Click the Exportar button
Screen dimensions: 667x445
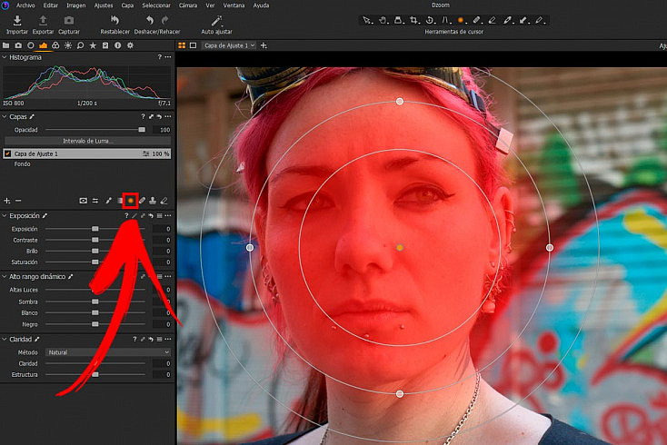43,25
